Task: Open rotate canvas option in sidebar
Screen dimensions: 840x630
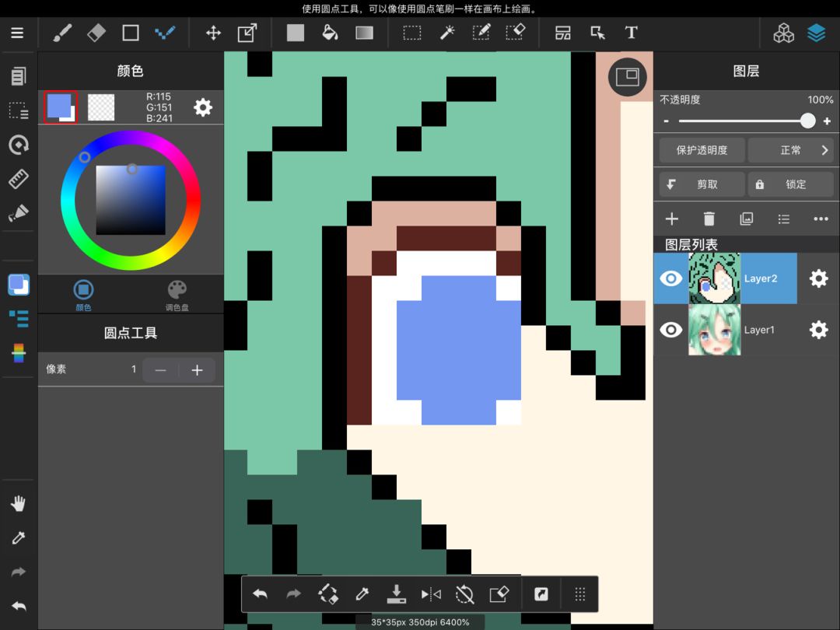Action: (x=18, y=145)
